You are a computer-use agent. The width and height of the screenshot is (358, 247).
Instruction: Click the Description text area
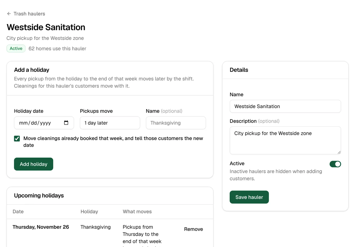click(x=285, y=140)
